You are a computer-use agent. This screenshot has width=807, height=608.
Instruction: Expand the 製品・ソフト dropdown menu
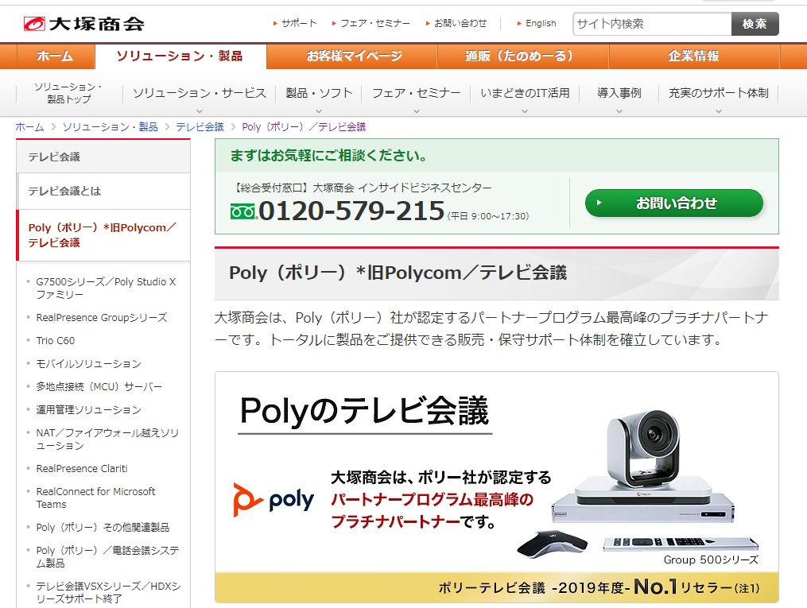coord(319,94)
